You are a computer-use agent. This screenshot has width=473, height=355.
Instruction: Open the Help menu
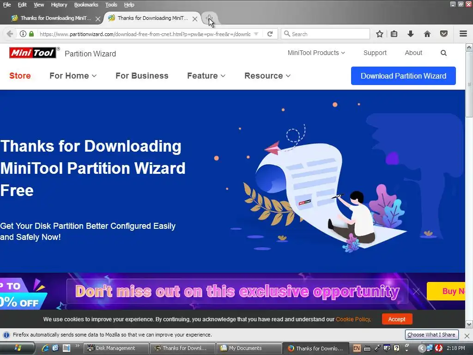(129, 5)
